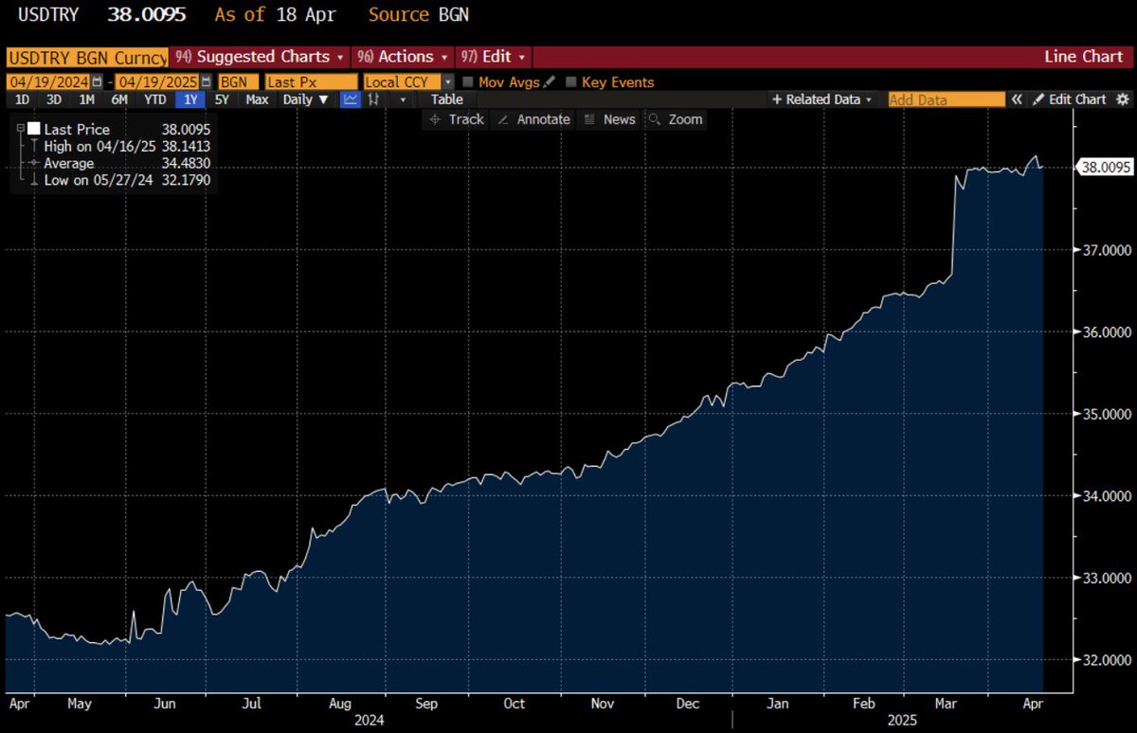The height and width of the screenshot is (733, 1137).
Task: Enable the Mov Avgs checkbox
Action: [468, 81]
